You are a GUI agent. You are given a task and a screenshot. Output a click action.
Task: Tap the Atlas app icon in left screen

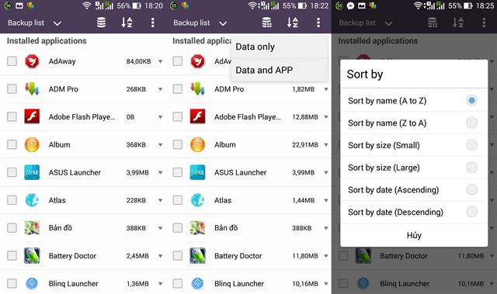pyautogui.click(x=32, y=200)
